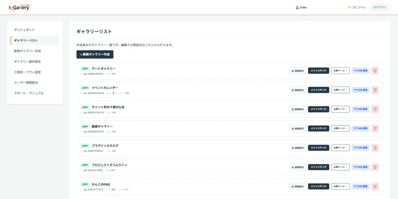The width and height of the screenshot is (398, 199).
Task: Open 公開ページ for アートギャラリー
Action: click(x=340, y=70)
